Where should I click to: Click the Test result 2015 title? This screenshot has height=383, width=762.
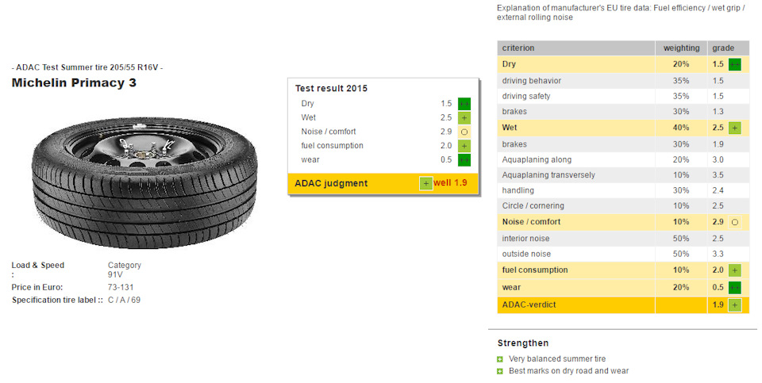[x=331, y=88]
